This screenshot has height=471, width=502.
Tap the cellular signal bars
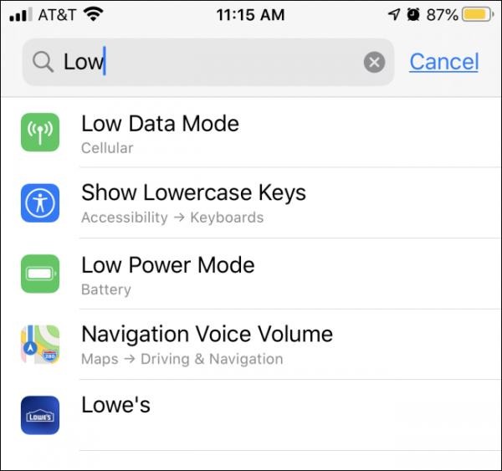(21, 14)
